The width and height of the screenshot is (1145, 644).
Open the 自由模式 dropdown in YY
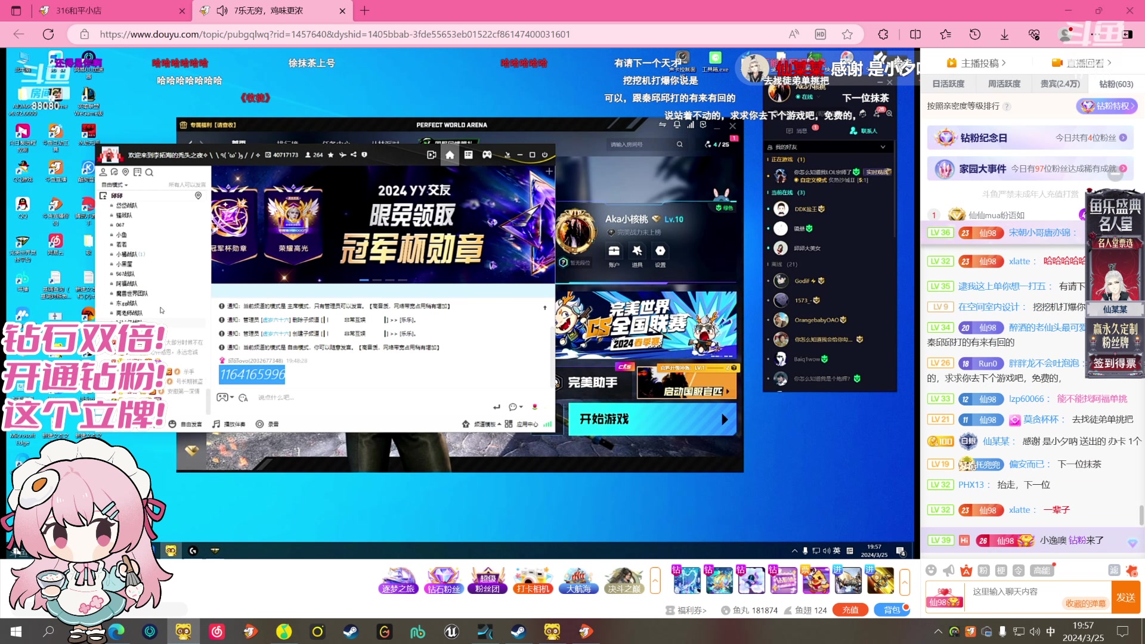(114, 185)
